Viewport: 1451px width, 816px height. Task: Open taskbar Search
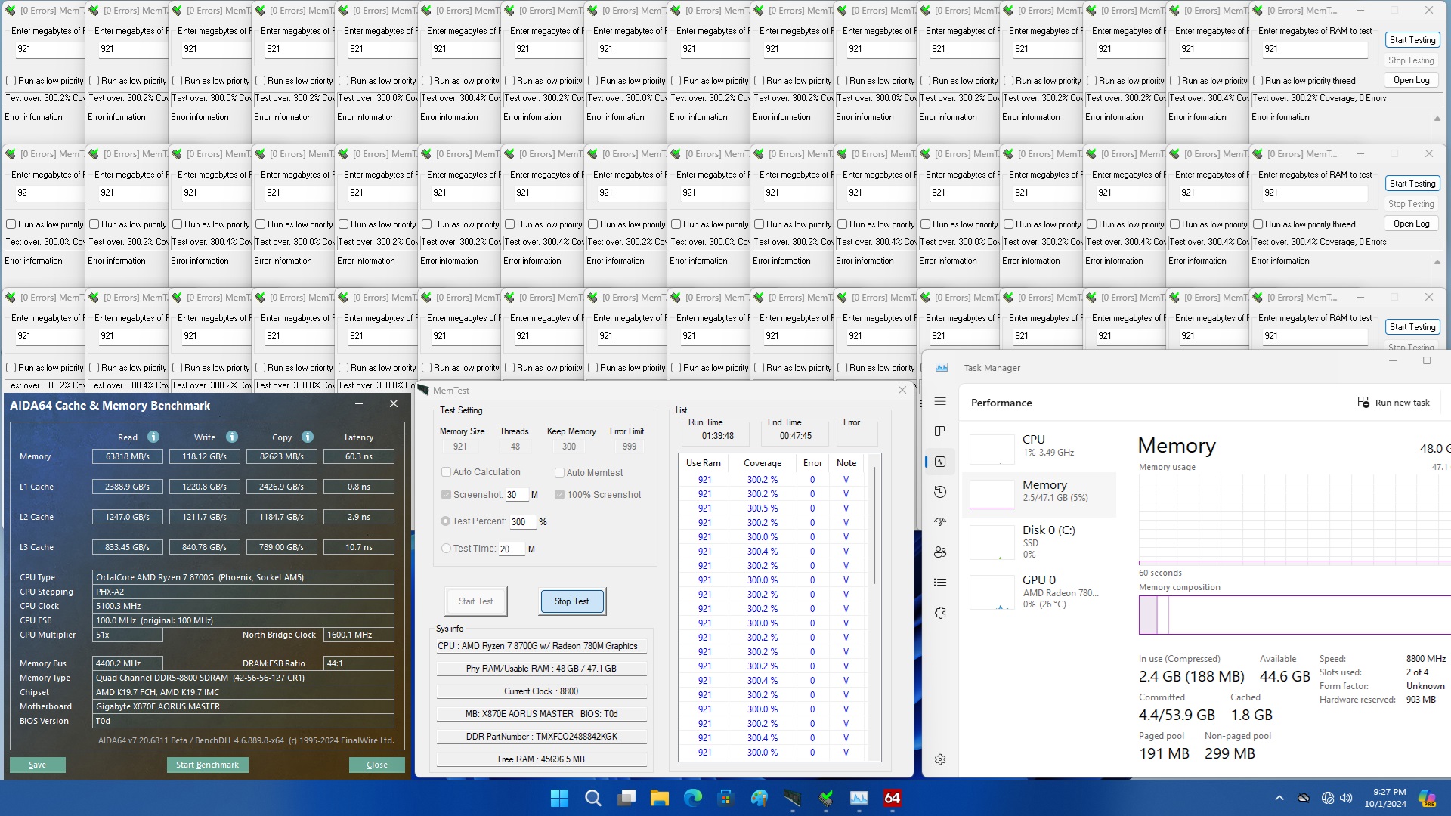click(593, 798)
